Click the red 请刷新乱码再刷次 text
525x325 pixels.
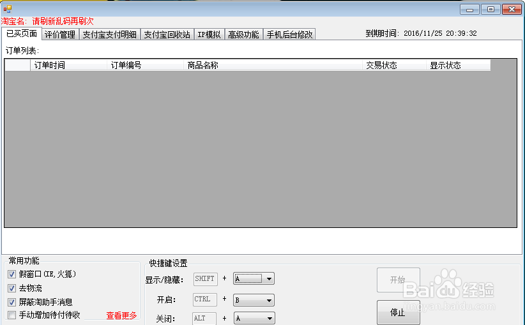(x=63, y=22)
